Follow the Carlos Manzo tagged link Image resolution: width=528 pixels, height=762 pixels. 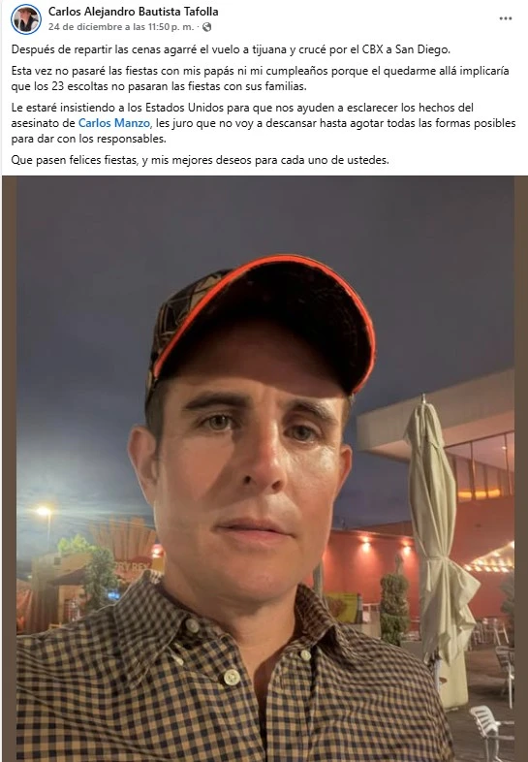point(113,123)
